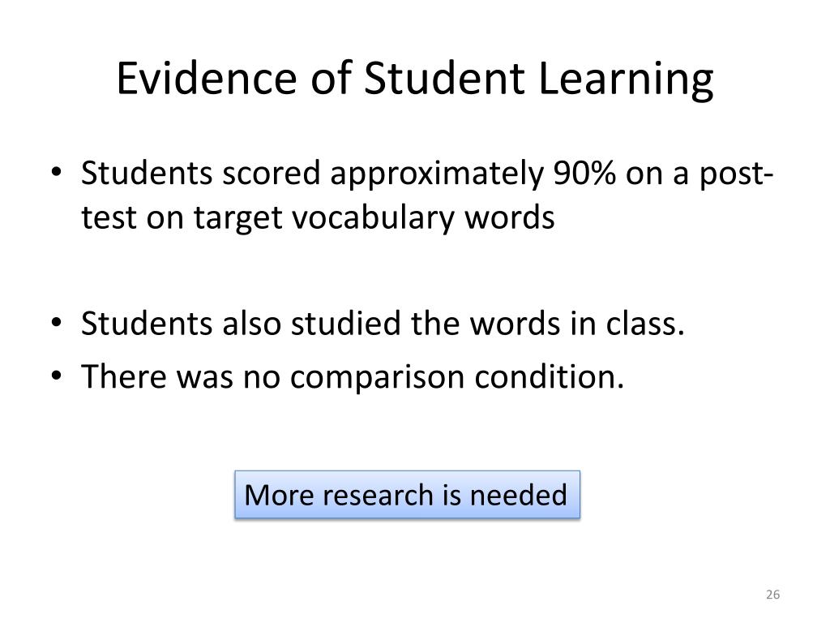Click the first bullet about 90% post-test score
This screenshot has width=830, height=623.
coord(426,195)
